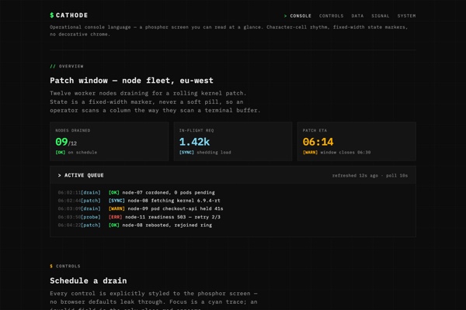Click the [WARN] marker in the queue

point(116,208)
